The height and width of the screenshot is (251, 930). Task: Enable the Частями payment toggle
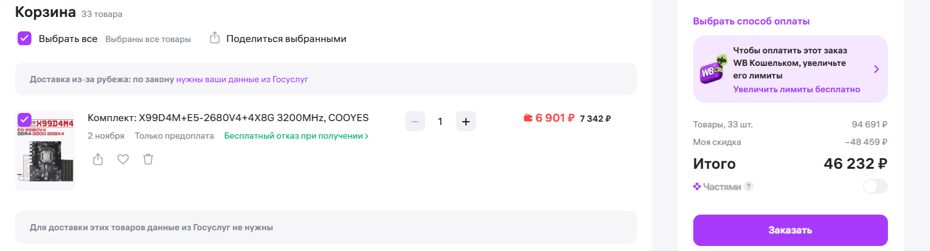point(875,186)
